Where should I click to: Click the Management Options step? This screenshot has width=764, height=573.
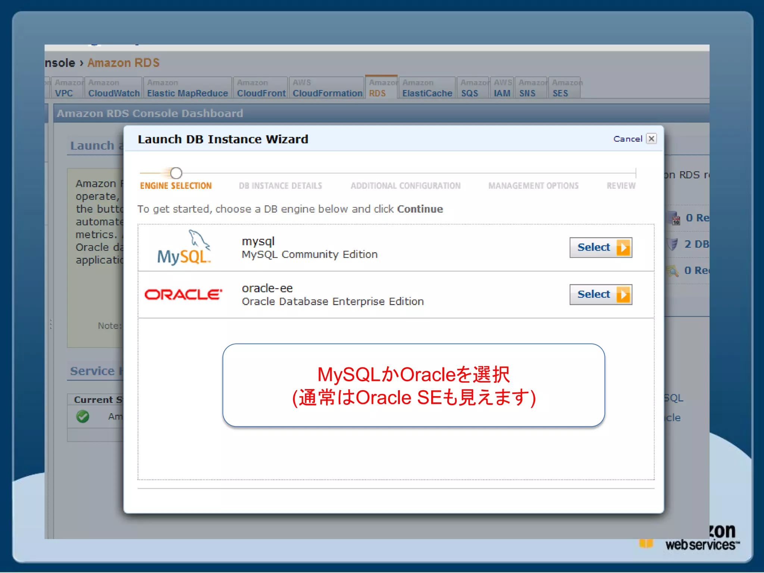[x=533, y=186]
